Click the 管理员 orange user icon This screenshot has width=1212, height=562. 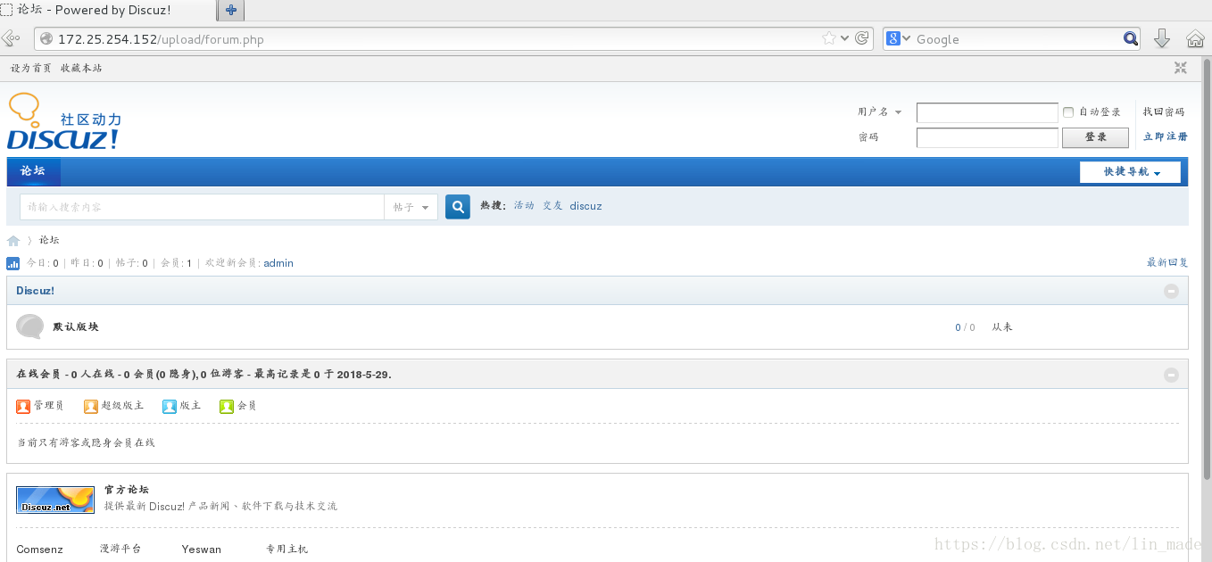pyautogui.click(x=23, y=406)
